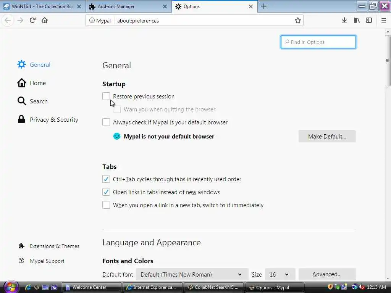The image size is (391, 293).
Task: Click the Options - Mypal taskbar button
Action: (x=275, y=287)
